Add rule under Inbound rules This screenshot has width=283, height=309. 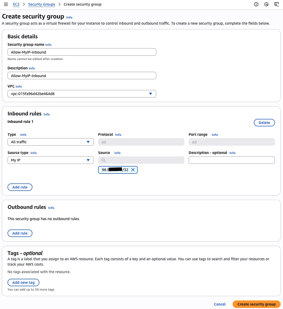point(20,187)
